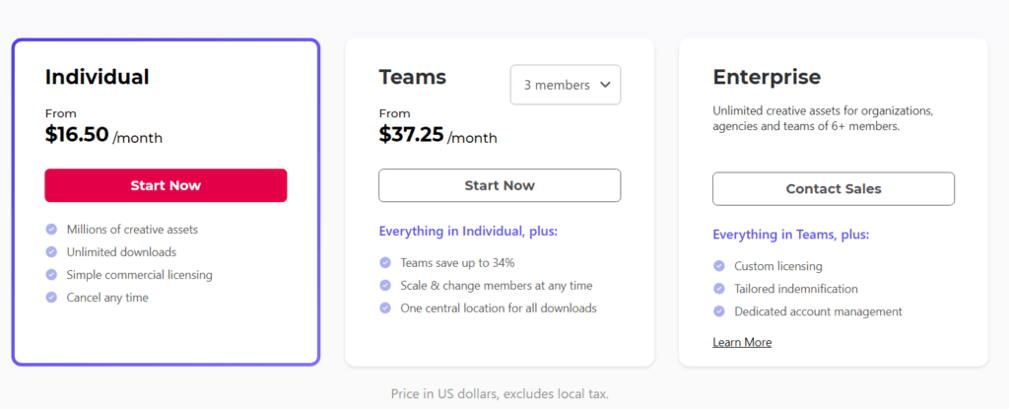This screenshot has height=409, width=1009.
Task: Open the 3 members dropdown
Action: coord(566,85)
